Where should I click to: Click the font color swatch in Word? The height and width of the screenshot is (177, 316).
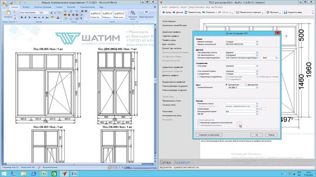(58, 18)
